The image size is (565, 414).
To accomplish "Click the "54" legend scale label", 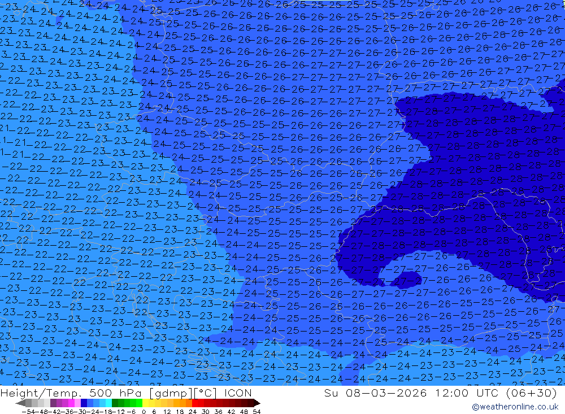I will coord(257,412).
